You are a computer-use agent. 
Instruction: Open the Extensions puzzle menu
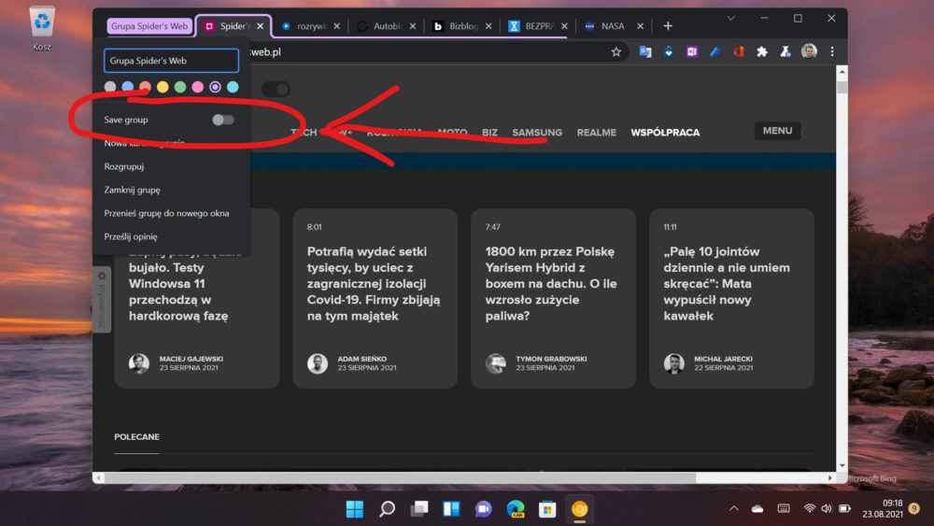tap(762, 51)
